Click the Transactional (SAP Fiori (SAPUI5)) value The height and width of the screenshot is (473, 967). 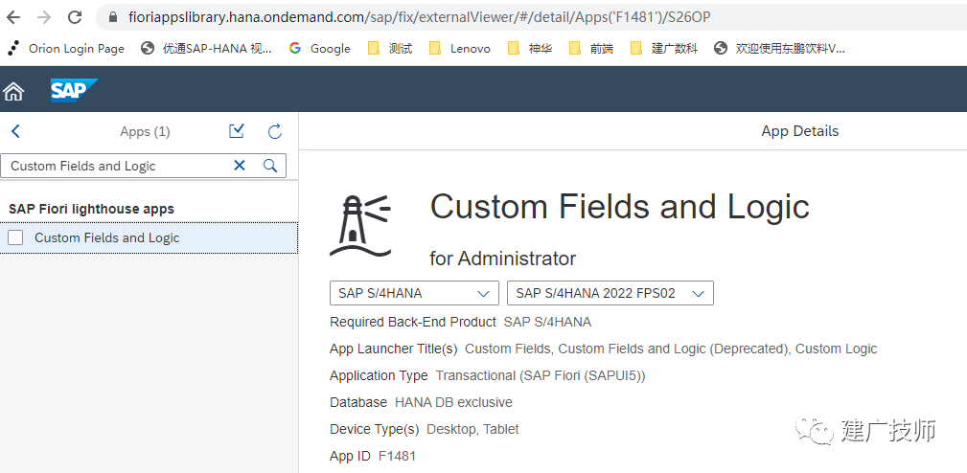(541, 375)
